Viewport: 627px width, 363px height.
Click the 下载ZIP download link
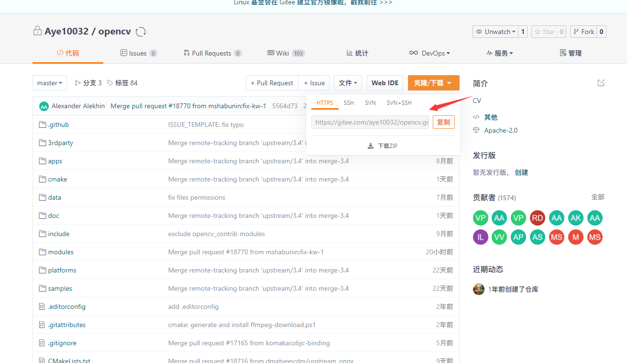pos(383,146)
